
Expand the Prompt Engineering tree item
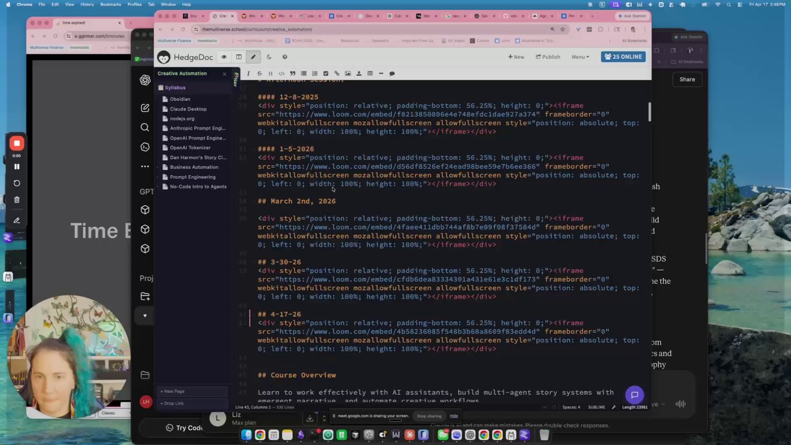[x=192, y=177]
